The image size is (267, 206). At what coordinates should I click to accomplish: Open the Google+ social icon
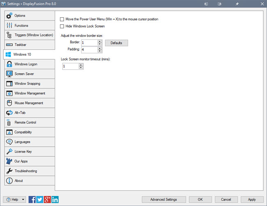coord(47,199)
